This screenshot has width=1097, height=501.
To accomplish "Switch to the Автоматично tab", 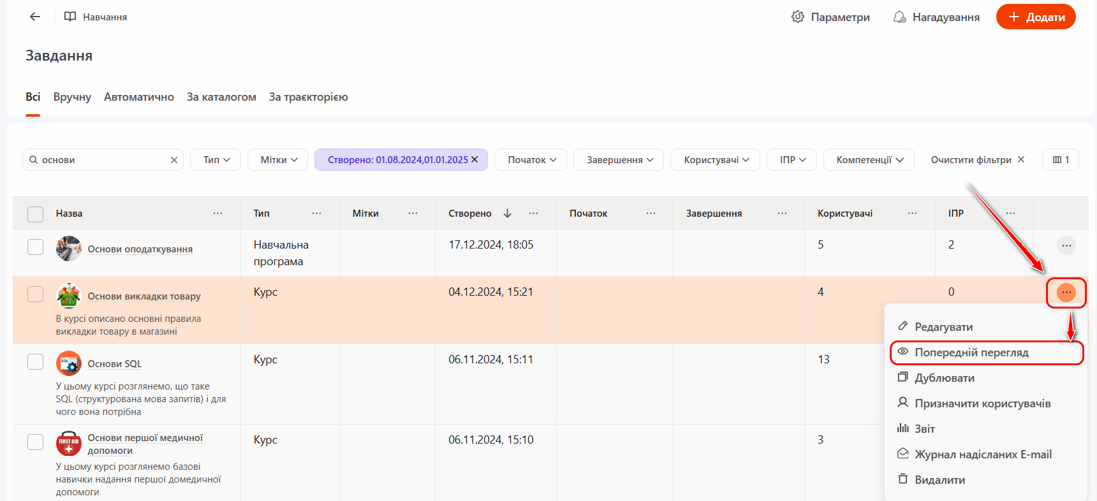I will pos(138,97).
